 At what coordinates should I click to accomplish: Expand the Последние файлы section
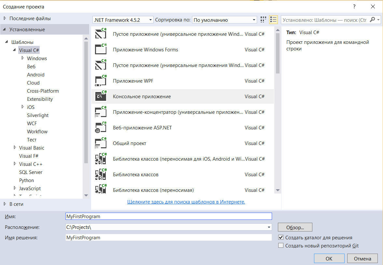pos(5,18)
